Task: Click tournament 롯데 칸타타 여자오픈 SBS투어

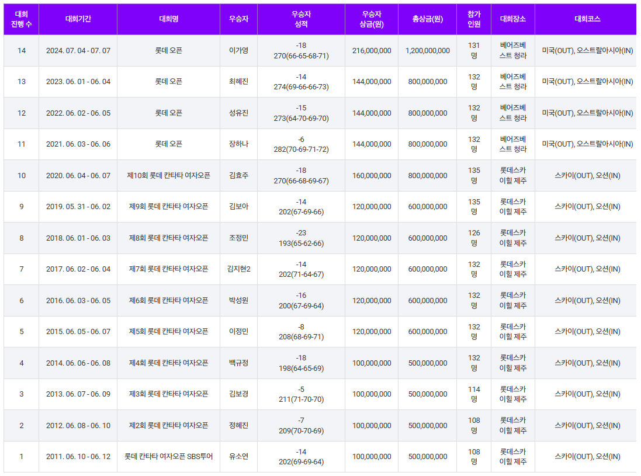Action: coord(168,457)
